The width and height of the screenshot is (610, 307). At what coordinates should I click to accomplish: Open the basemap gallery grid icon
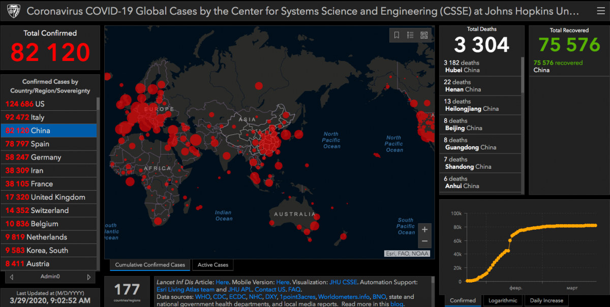pos(424,35)
